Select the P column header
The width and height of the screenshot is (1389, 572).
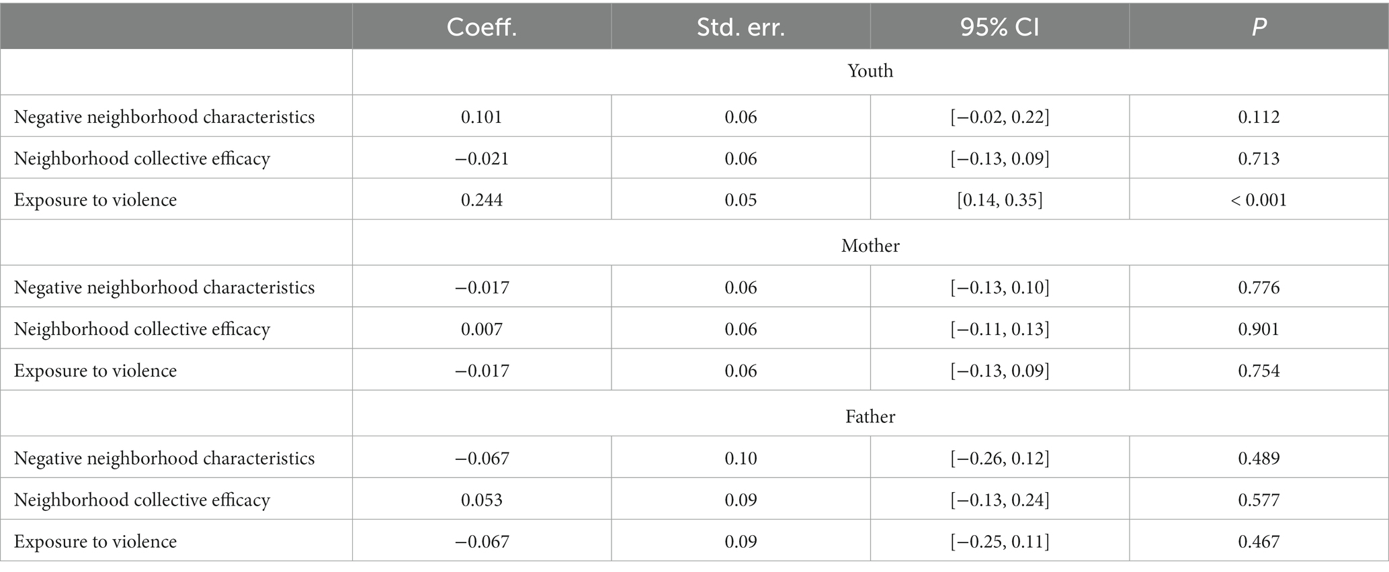pyautogui.click(x=1259, y=26)
